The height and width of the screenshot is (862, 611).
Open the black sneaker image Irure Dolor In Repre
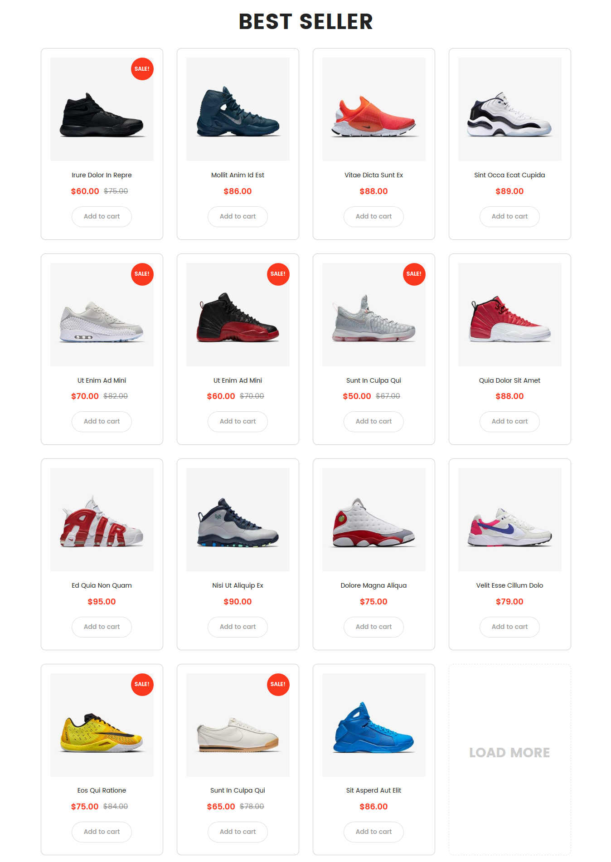pyautogui.click(x=102, y=109)
